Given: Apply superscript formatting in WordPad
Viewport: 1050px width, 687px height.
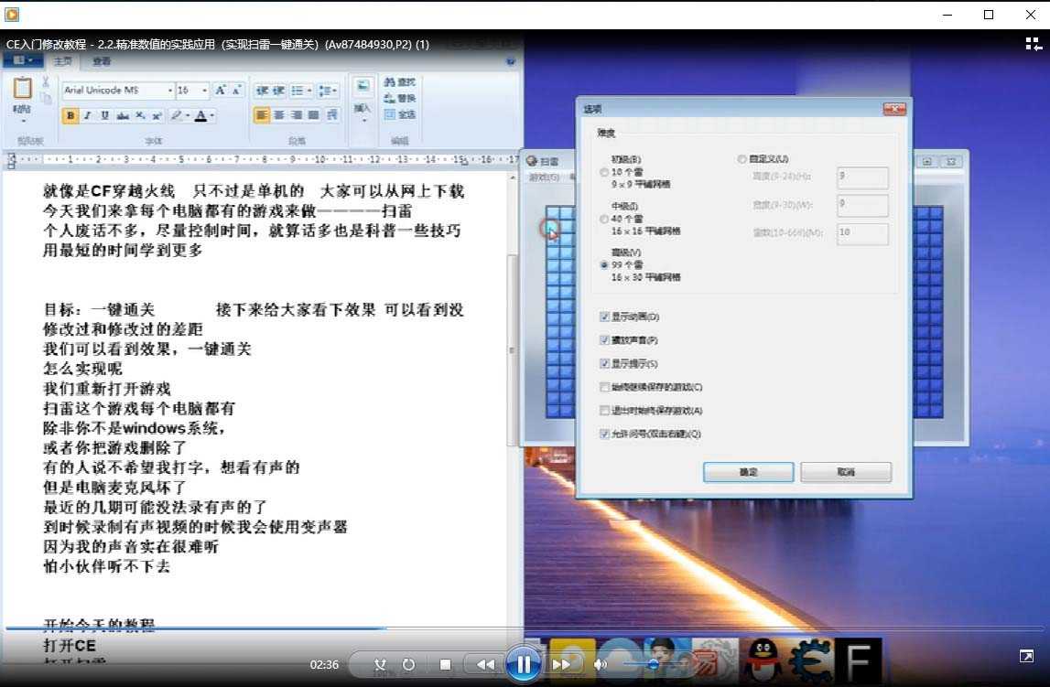Looking at the screenshot, I should (x=157, y=116).
